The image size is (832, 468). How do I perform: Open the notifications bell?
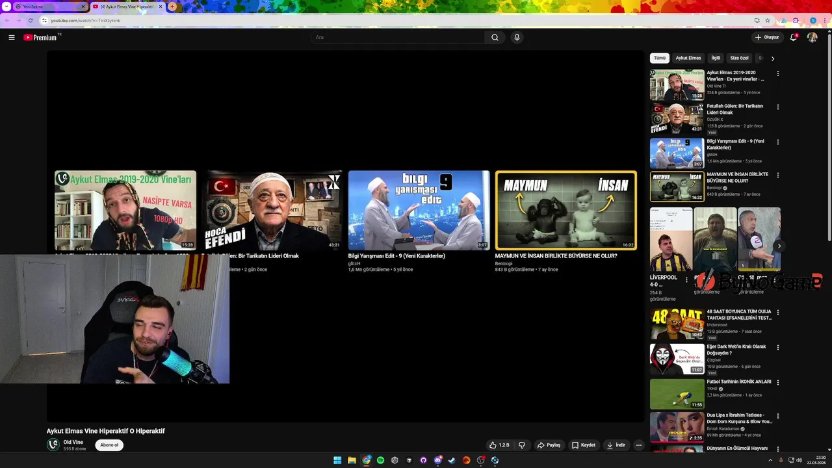[x=793, y=38]
